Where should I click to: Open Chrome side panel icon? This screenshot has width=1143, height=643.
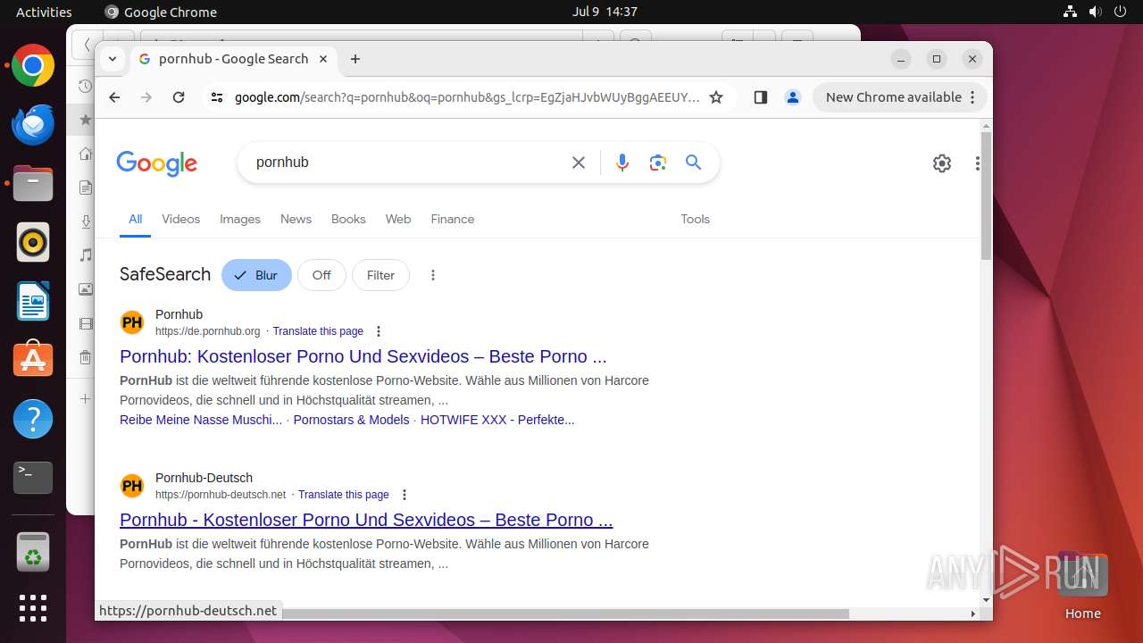coord(761,97)
